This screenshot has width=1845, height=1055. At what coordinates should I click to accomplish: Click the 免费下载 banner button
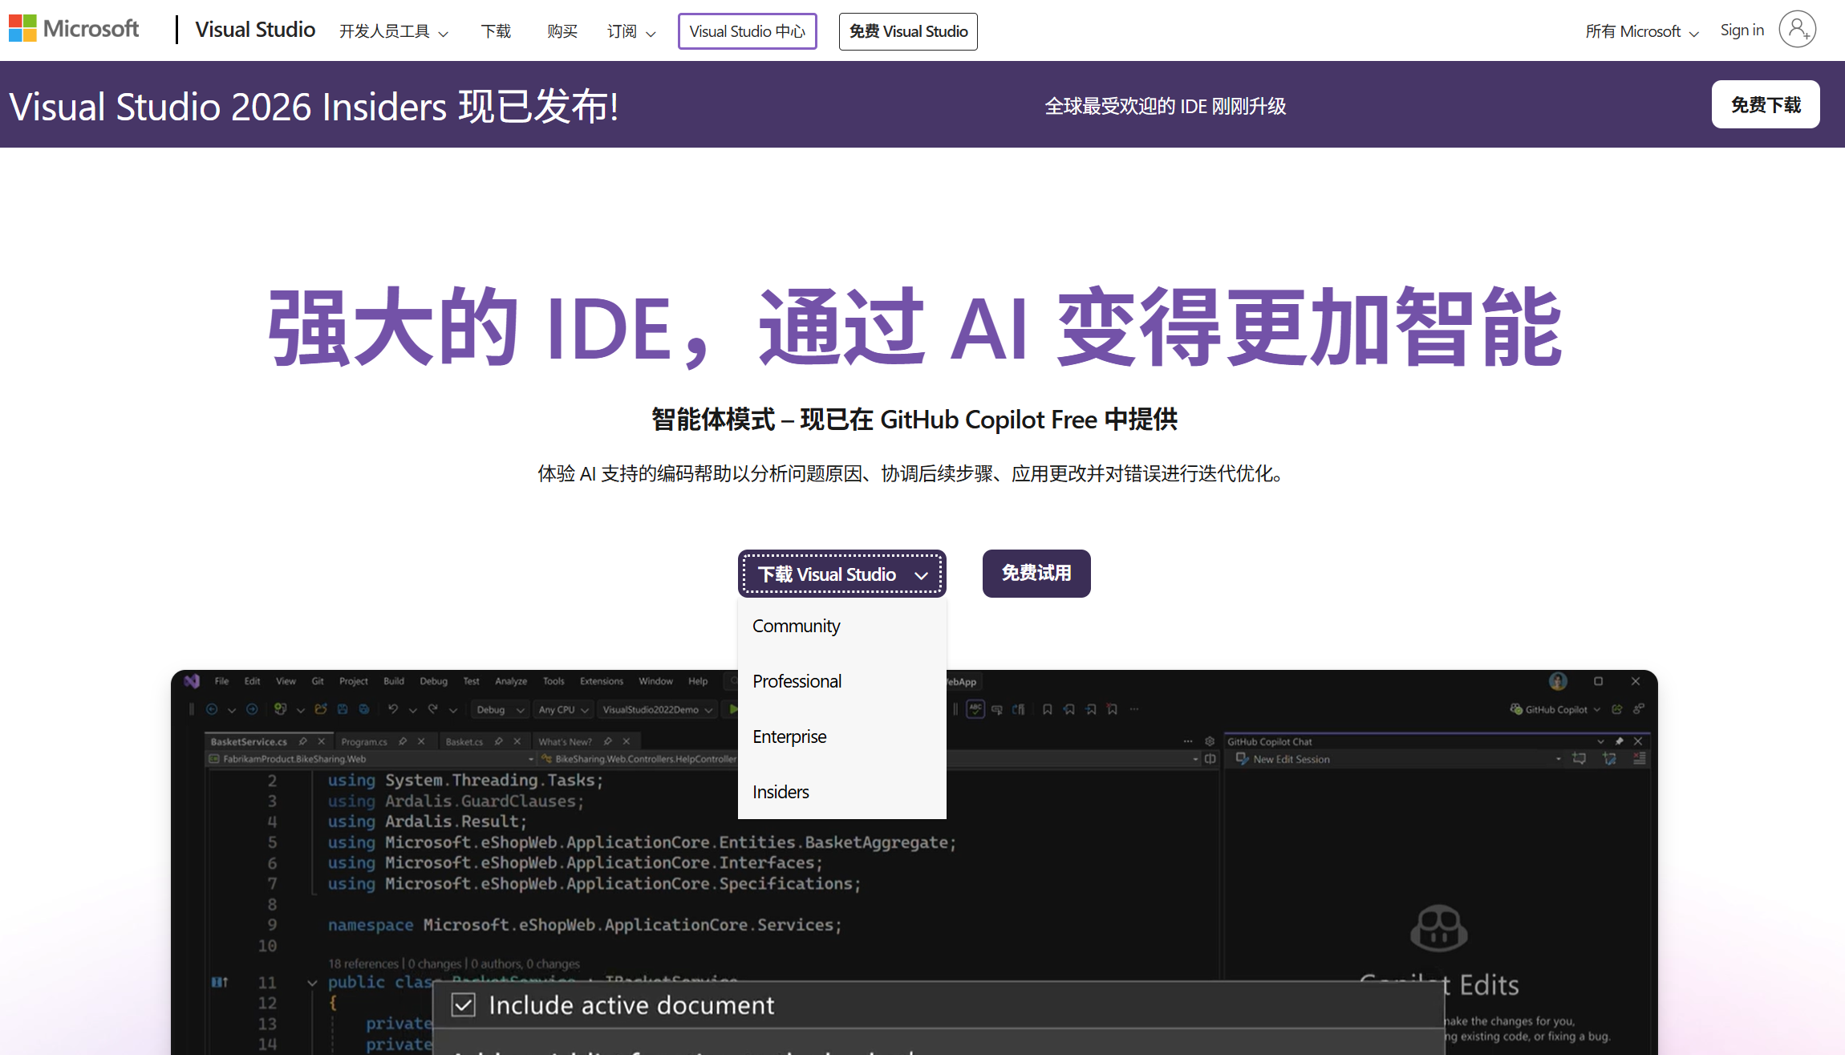1765,104
